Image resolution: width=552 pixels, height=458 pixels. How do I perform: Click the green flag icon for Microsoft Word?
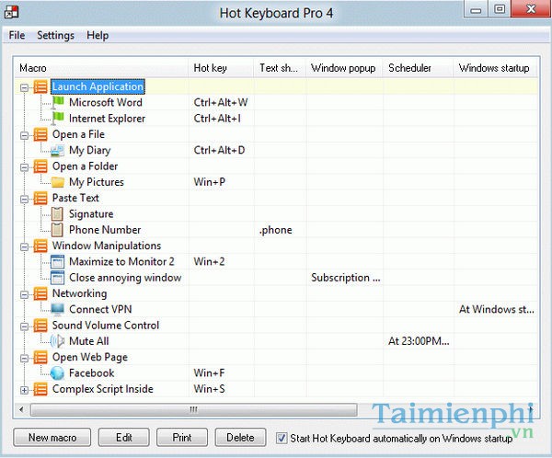tap(58, 102)
